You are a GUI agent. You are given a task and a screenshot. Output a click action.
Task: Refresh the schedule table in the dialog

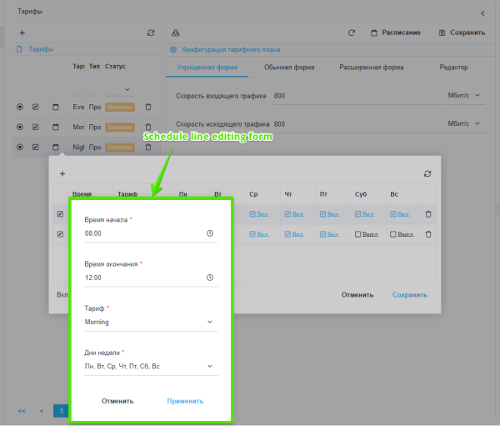[x=427, y=173]
